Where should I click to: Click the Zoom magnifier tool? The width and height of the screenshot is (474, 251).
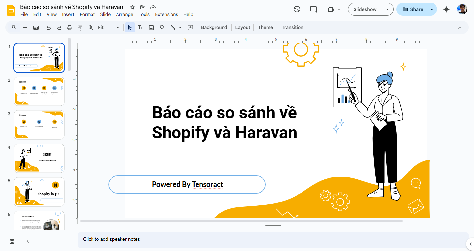[x=91, y=28]
